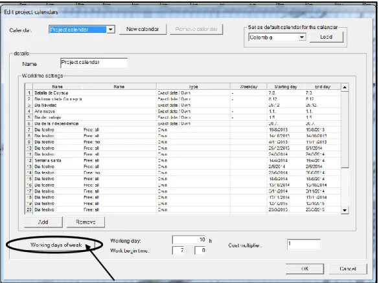Click end day 8/1/2014 cell
The width and height of the screenshot is (379, 283).
point(323,148)
